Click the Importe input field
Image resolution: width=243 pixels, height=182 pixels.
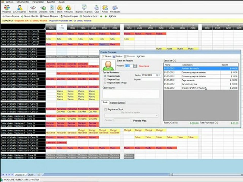tap(151, 79)
